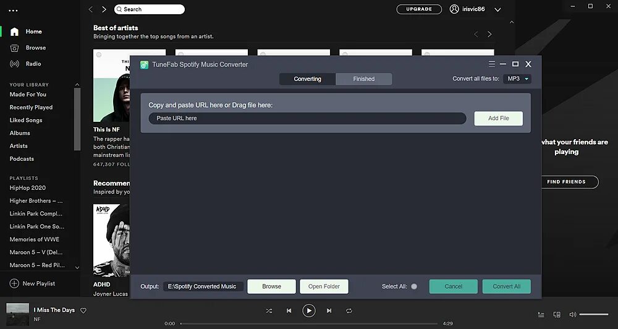Viewport: 618px width, 329px height.
Task: Open the Higher Brothers playlist
Action: coord(36,201)
